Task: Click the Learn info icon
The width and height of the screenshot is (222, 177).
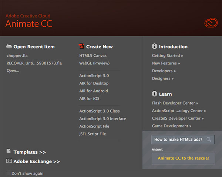Action: click(x=155, y=94)
